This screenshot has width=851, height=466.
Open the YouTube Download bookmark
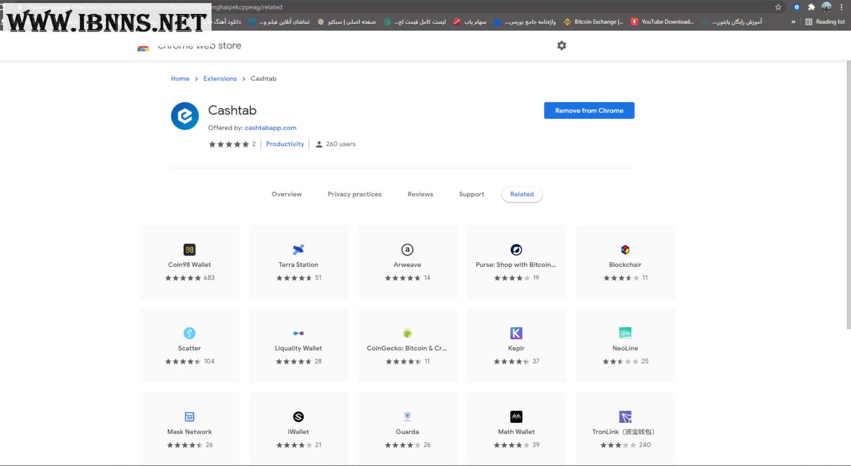pos(662,22)
